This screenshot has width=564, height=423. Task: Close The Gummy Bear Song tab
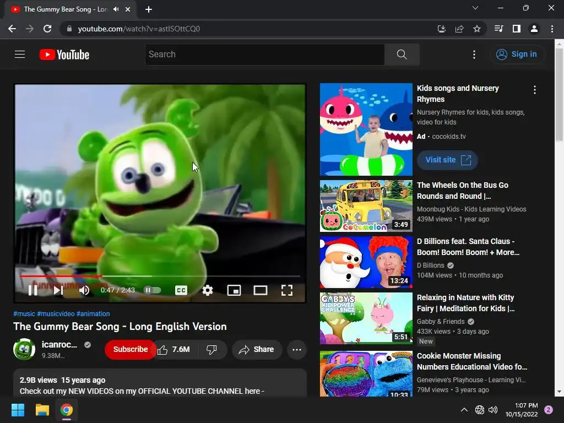pyautogui.click(x=128, y=9)
